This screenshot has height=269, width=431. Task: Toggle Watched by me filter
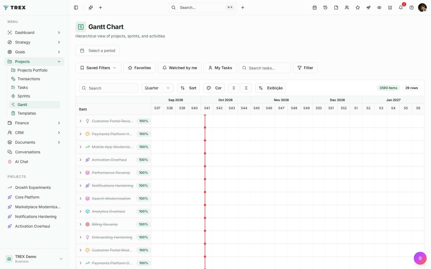pyautogui.click(x=180, y=68)
